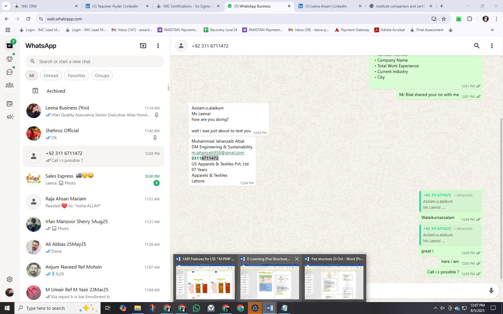Open the Advertise megaphone icon

[10, 117]
